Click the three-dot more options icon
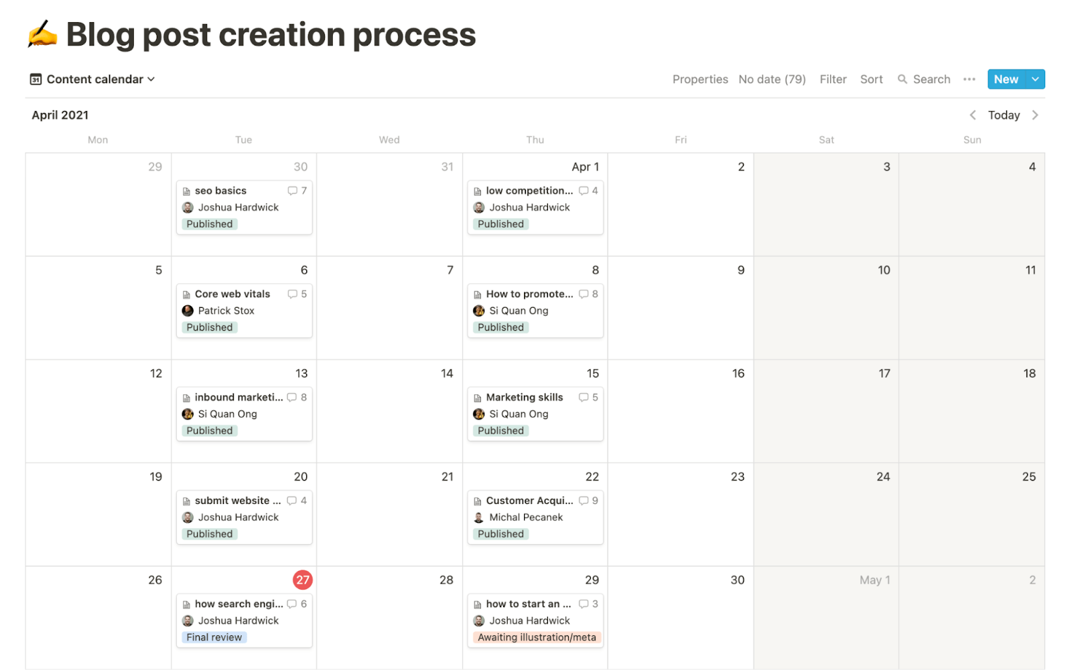The width and height of the screenshot is (1072, 670). [x=969, y=79]
